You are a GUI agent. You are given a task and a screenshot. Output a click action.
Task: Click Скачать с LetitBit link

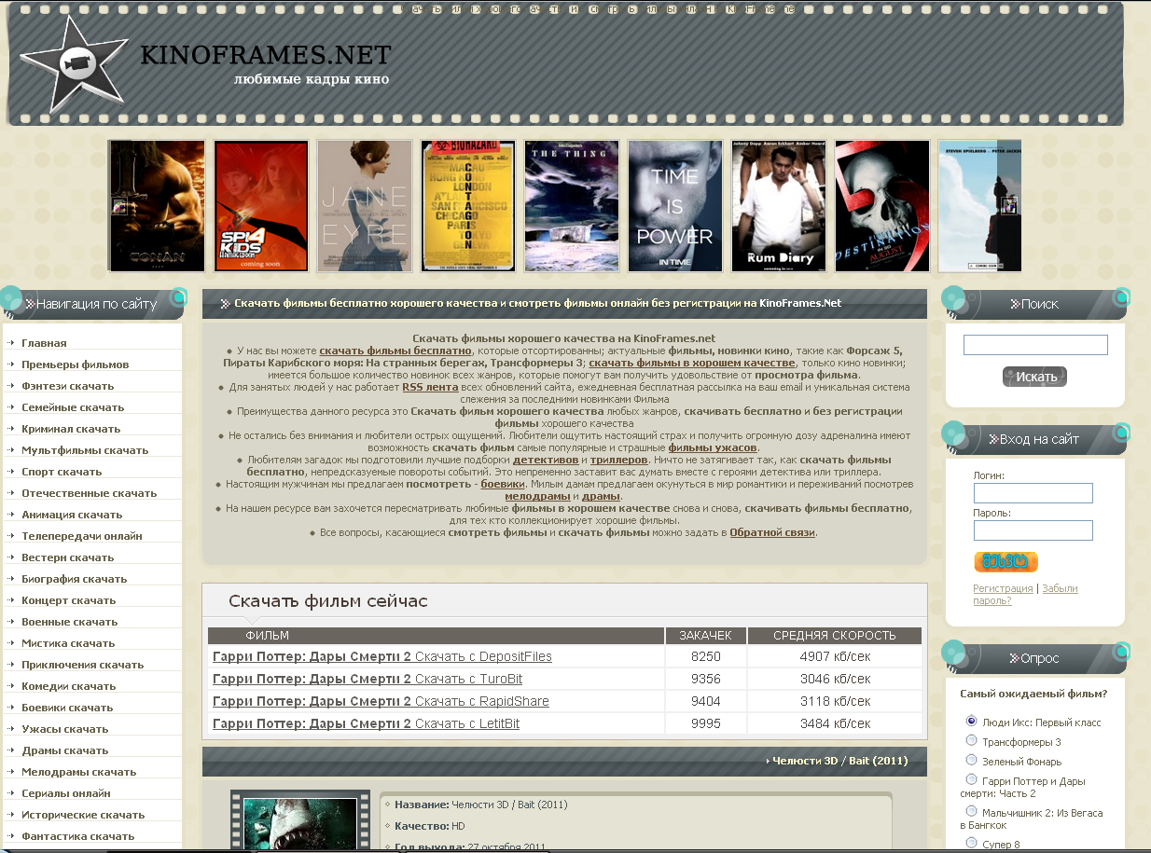tap(467, 724)
